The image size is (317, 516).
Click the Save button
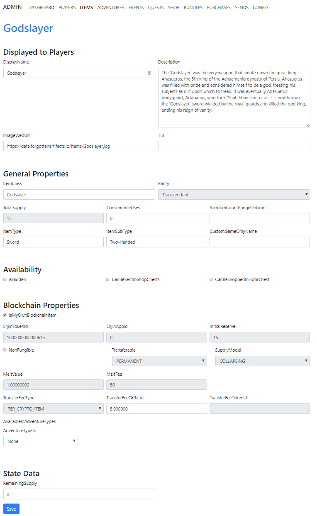coord(11,509)
